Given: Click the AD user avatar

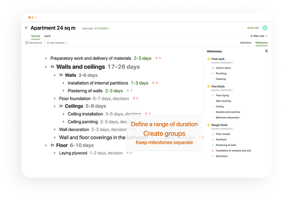Looking at the screenshot, I should (265, 28).
